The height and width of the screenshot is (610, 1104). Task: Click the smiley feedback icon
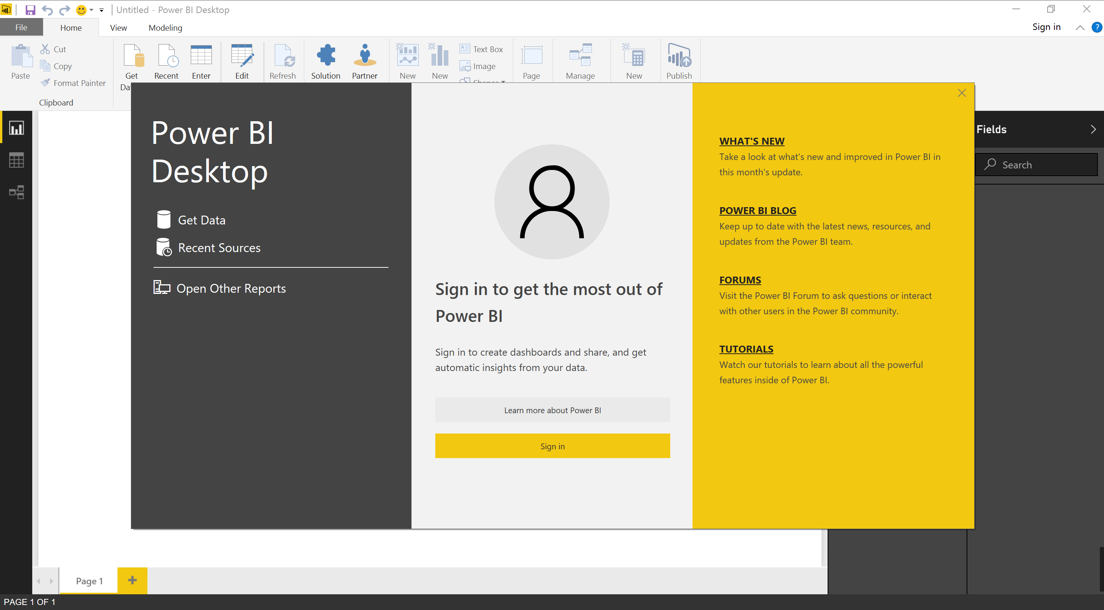(81, 10)
